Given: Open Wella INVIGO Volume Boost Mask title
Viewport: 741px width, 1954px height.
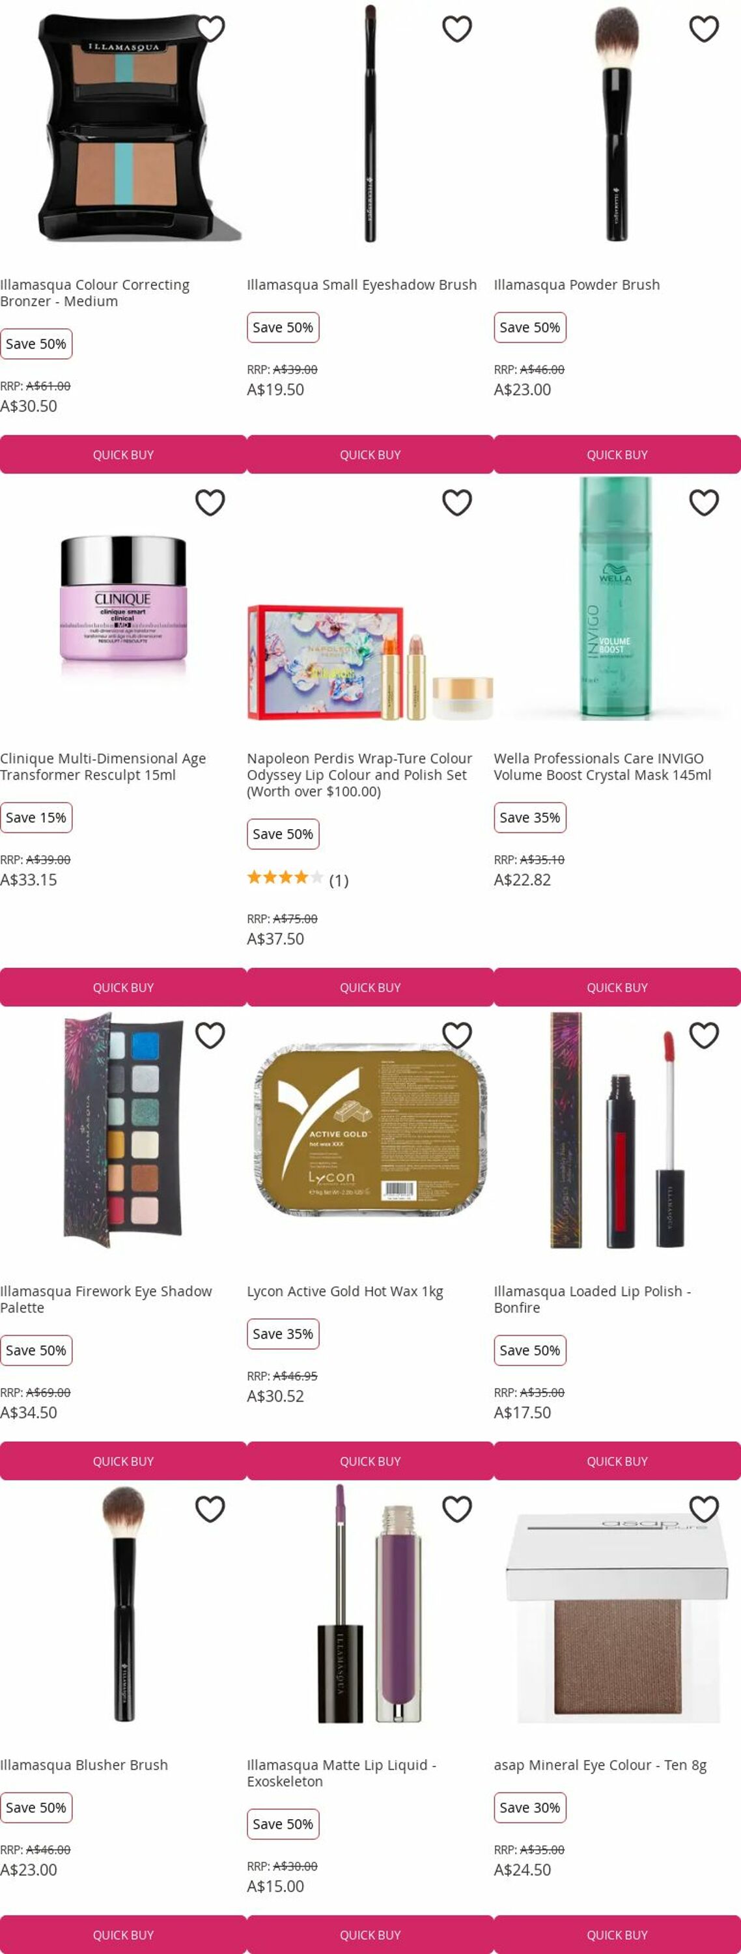Looking at the screenshot, I should click(x=602, y=766).
